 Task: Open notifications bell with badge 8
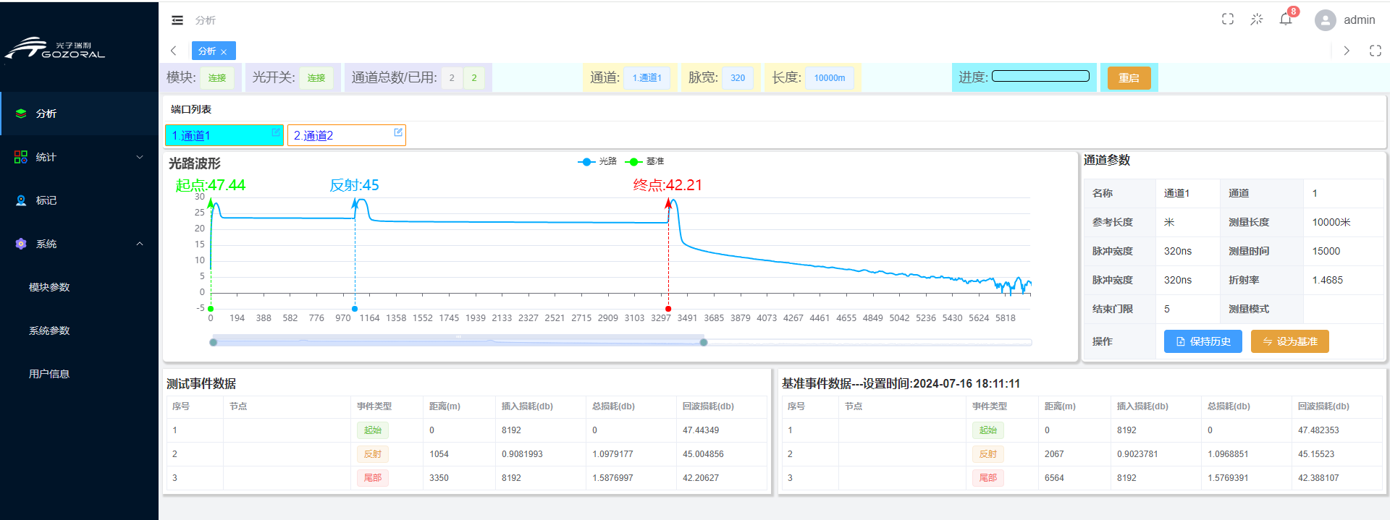[1286, 20]
